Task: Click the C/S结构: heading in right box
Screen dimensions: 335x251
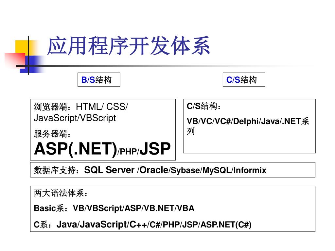Action: pos(203,106)
